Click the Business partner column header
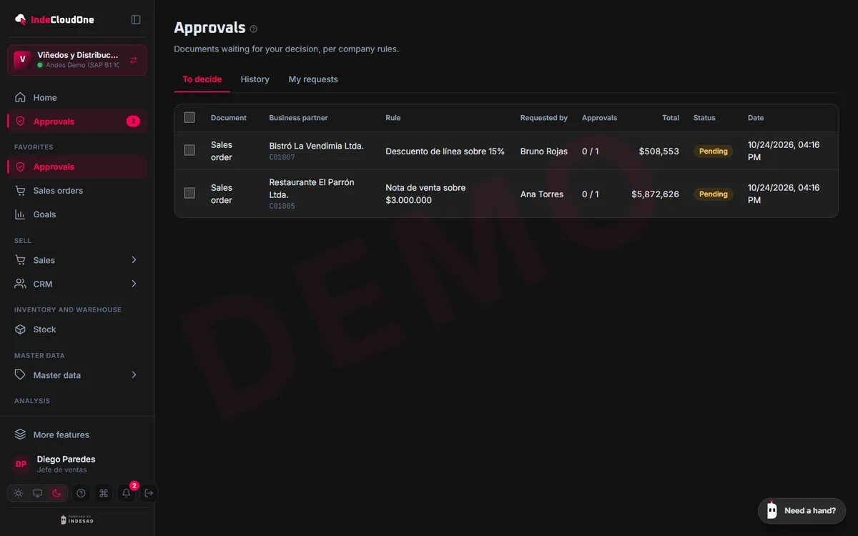858x536 pixels. [x=298, y=118]
